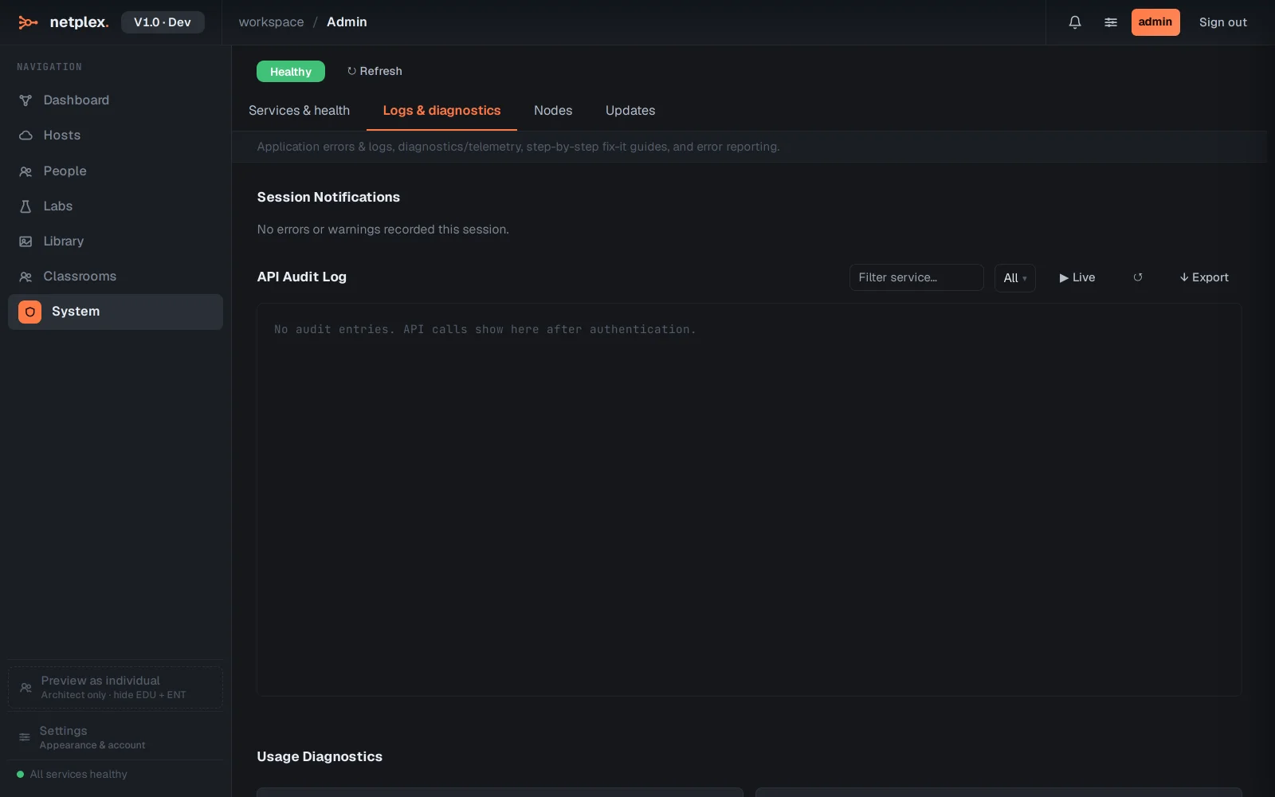
Task: Open the All level filter dropdown
Action: click(1014, 278)
